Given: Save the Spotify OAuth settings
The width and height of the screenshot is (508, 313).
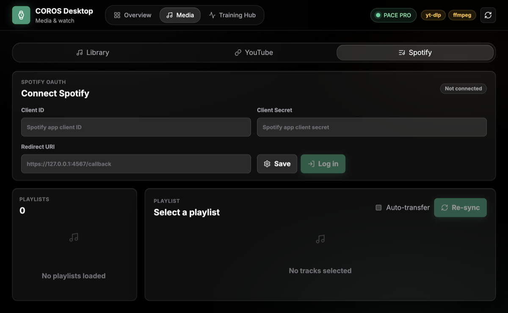Looking at the screenshot, I should click(277, 164).
